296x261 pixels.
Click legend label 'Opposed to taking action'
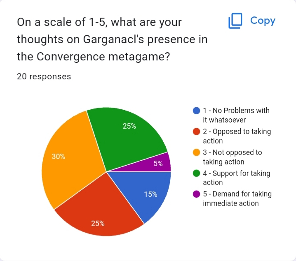coord(237,136)
